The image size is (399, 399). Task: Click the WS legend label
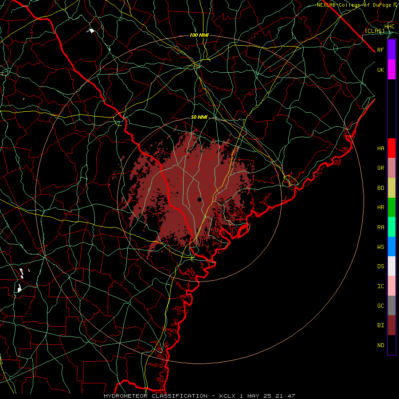click(x=381, y=247)
